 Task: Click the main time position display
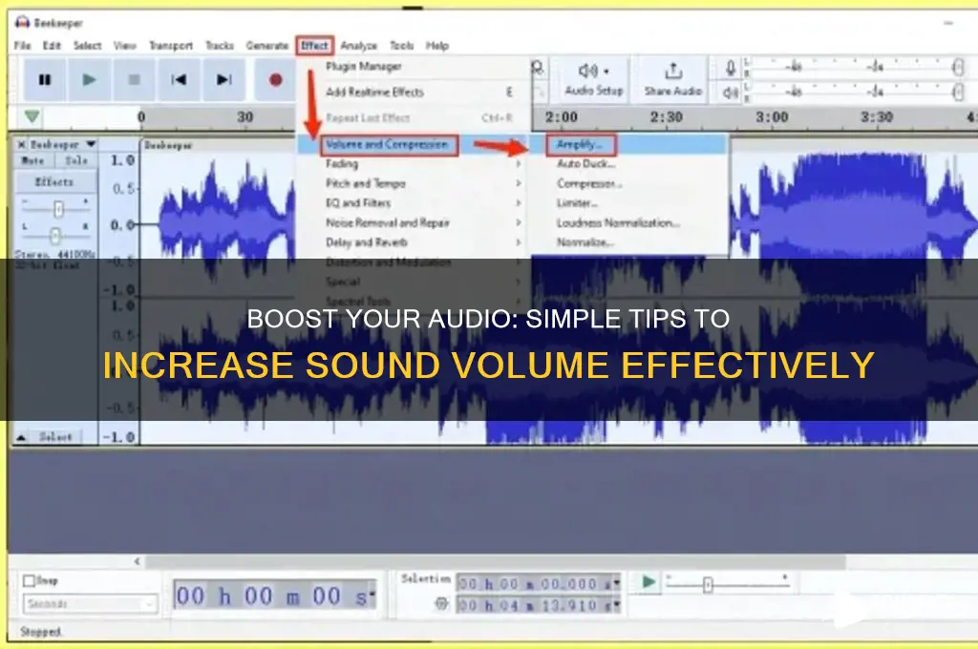(x=275, y=597)
